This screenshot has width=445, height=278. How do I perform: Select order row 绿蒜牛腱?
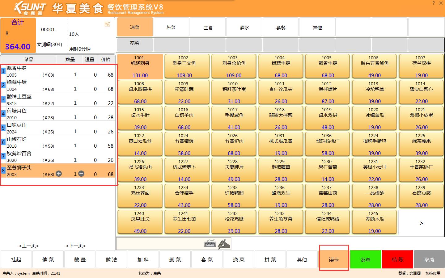[x=58, y=85]
